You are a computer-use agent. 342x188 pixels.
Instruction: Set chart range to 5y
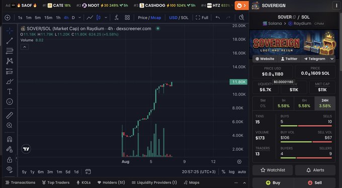(24, 172)
